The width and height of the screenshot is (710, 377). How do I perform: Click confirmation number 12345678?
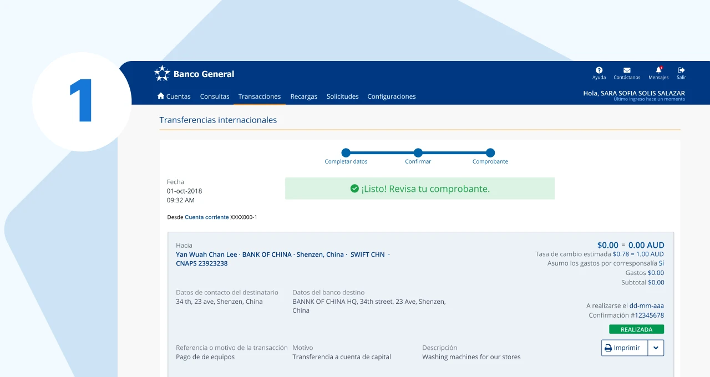pos(649,315)
